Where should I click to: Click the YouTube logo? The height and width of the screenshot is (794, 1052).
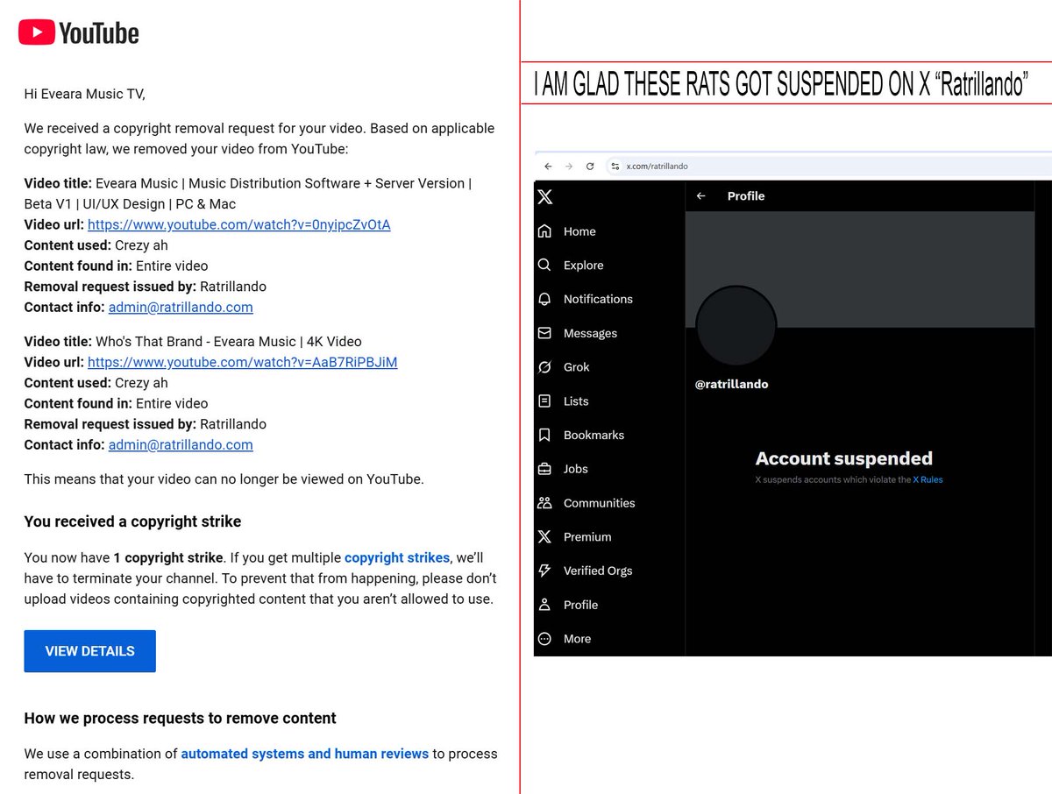pyautogui.click(x=79, y=33)
